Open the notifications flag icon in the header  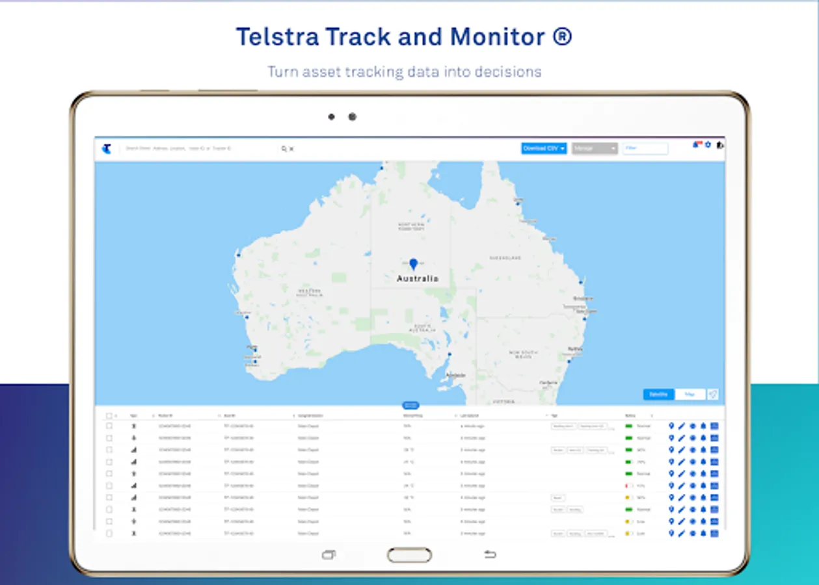697,144
